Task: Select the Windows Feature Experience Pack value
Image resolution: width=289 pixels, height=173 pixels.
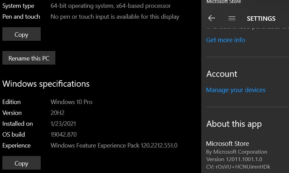Action: pyautogui.click(x=114, y=145)
